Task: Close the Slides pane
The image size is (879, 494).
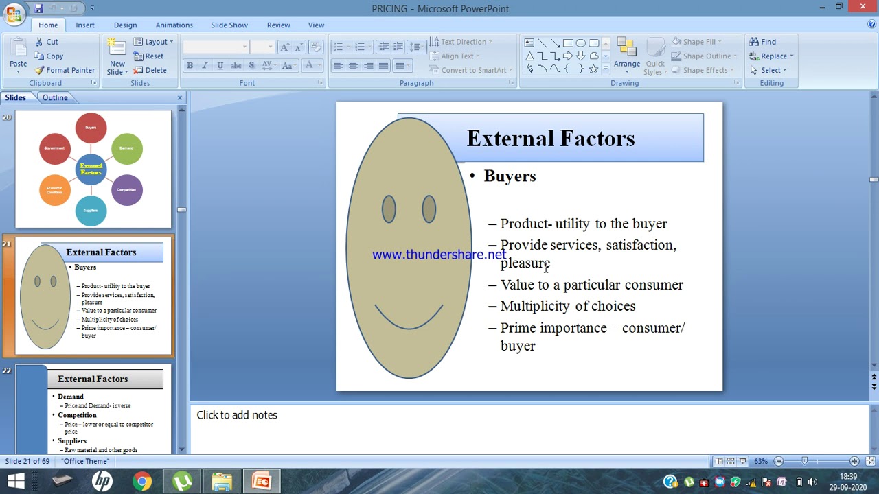Action: [x=180, y=98]
